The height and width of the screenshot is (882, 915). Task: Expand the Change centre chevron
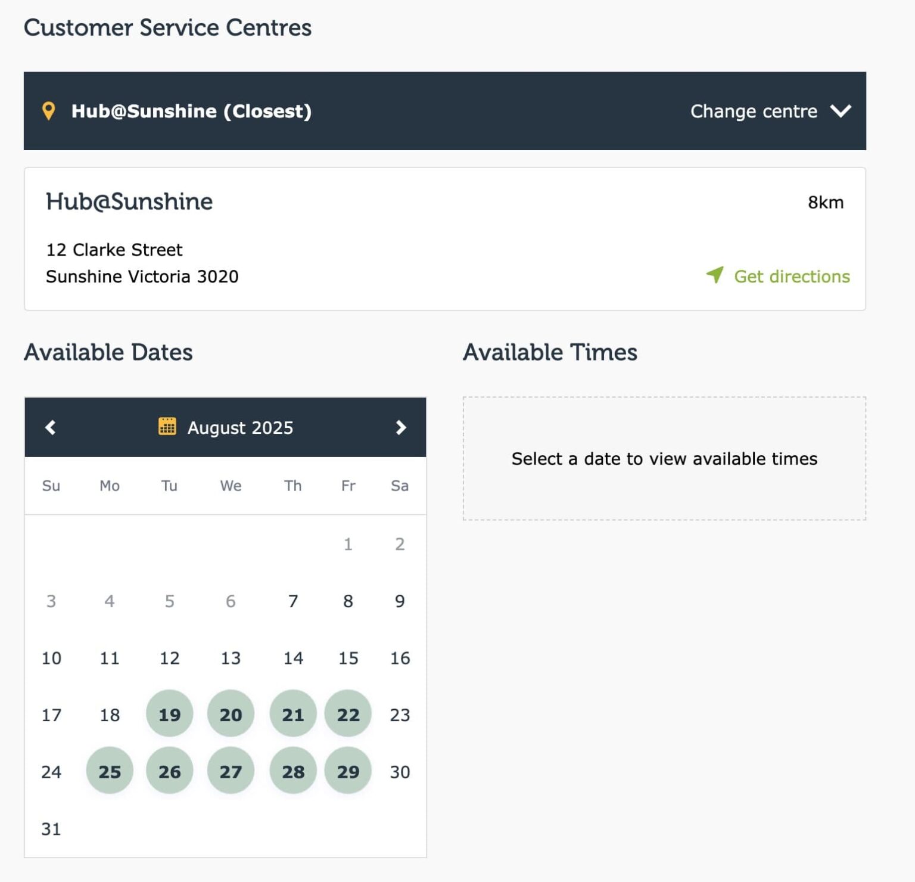841,111
